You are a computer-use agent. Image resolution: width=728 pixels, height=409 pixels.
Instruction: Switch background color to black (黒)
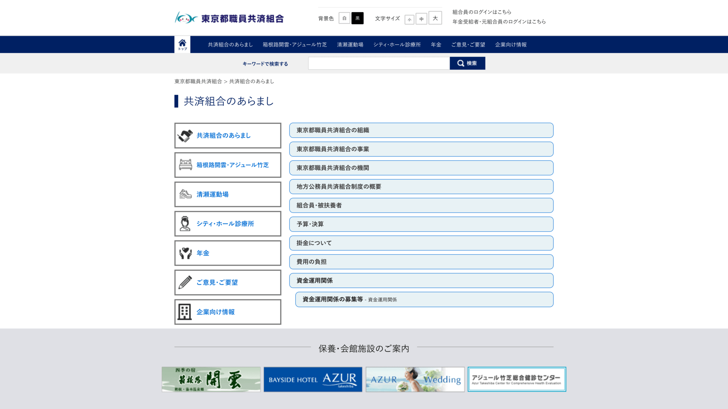(x=357, y=18)
